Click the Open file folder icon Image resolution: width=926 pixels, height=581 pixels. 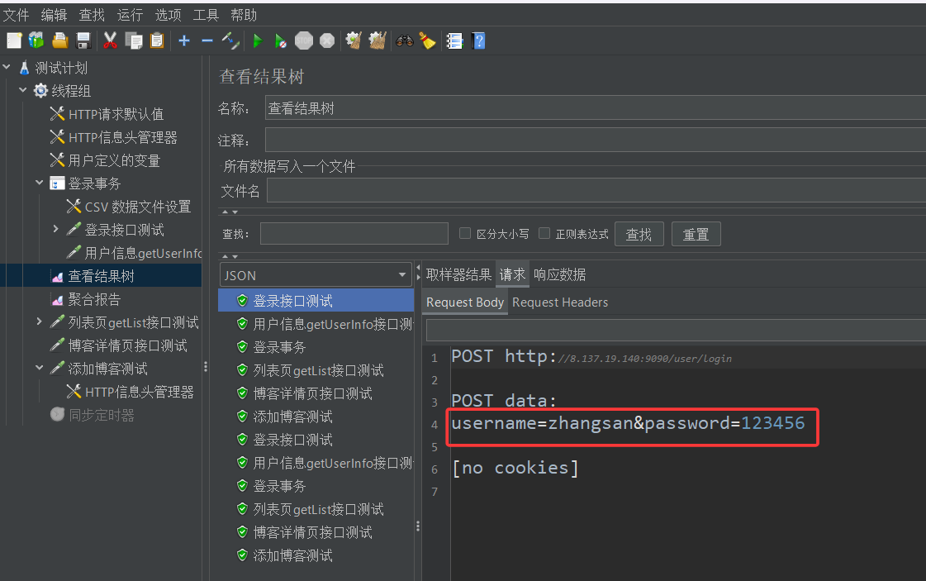pyautogui.click(x=59, y=40)
